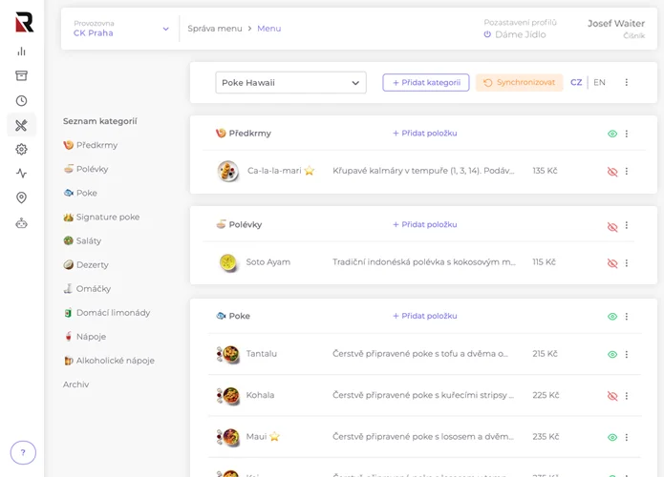The height and width of the screenshot is (477, 664).
Task: Toggle visibility of Předkrmy category
Action: pyautogui.click(x=612, y=134)
